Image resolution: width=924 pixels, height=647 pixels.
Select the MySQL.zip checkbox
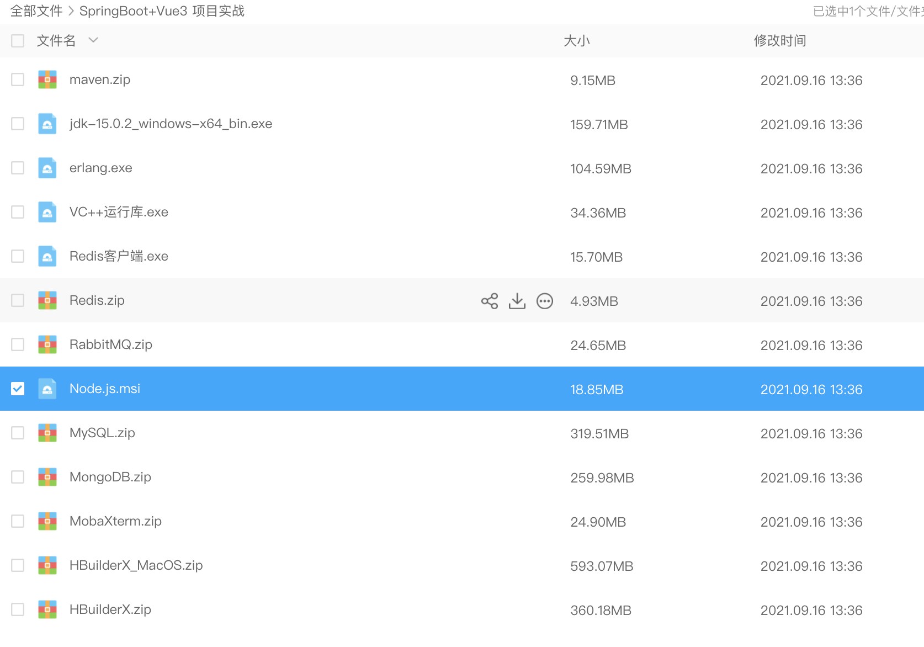(x=18, y=433)
